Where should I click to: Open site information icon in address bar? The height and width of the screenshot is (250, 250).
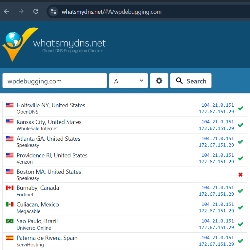(53, 12)
